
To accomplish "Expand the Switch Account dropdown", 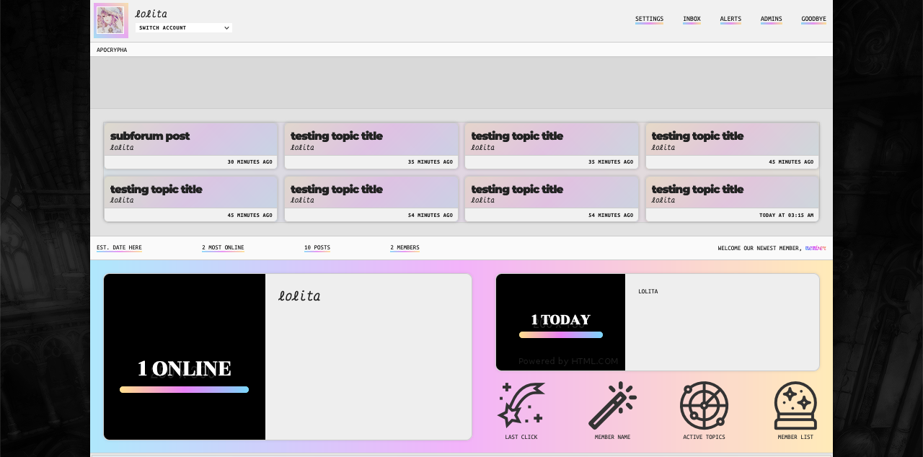I will (x=184, y=27).
